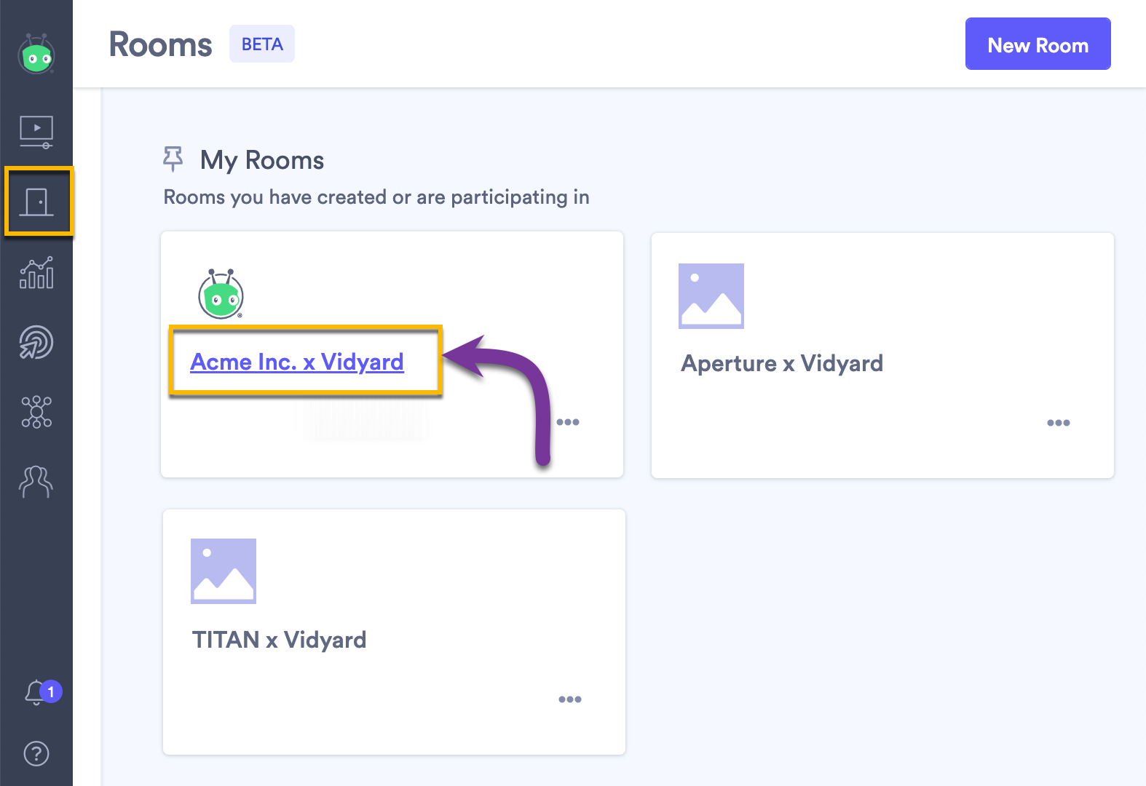1146x786 pixels.
Task: Open the integrations nodes sidebar icon
Action: pos(36,412)
